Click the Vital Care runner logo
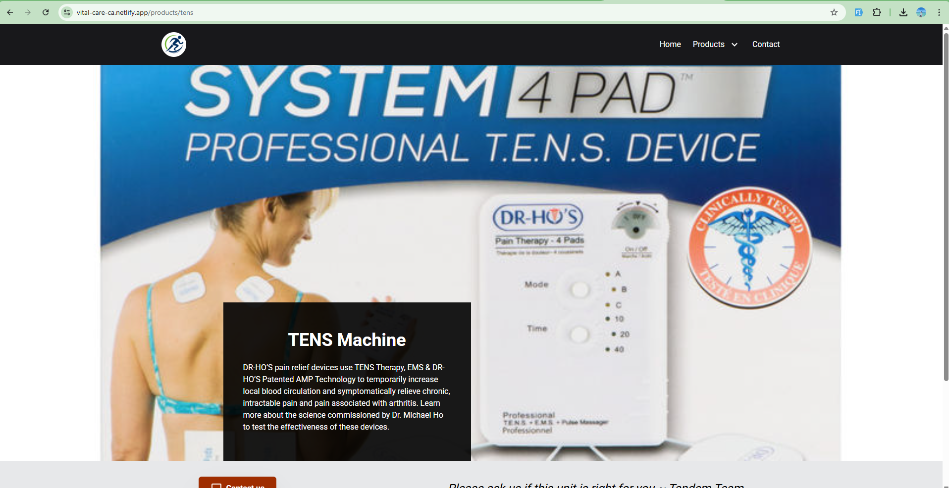The image size is (949, 488). tap(174, 45)
